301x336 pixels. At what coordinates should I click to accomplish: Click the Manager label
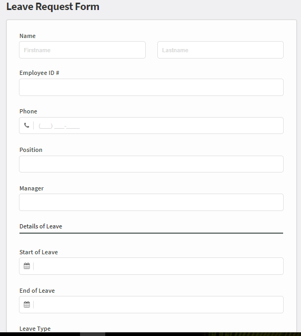32,188
